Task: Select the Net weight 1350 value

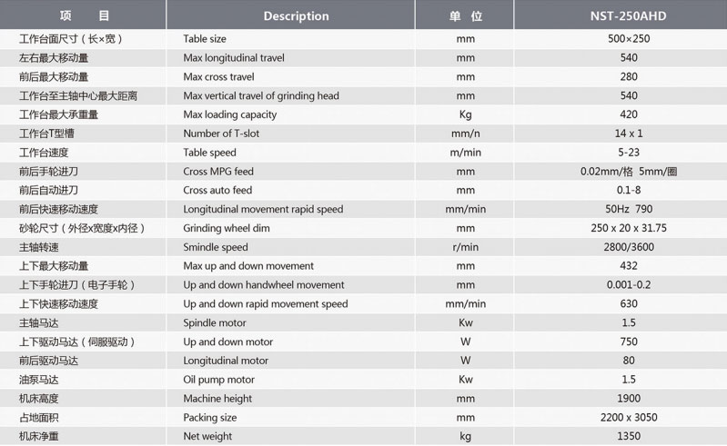Action: point(629,436)
